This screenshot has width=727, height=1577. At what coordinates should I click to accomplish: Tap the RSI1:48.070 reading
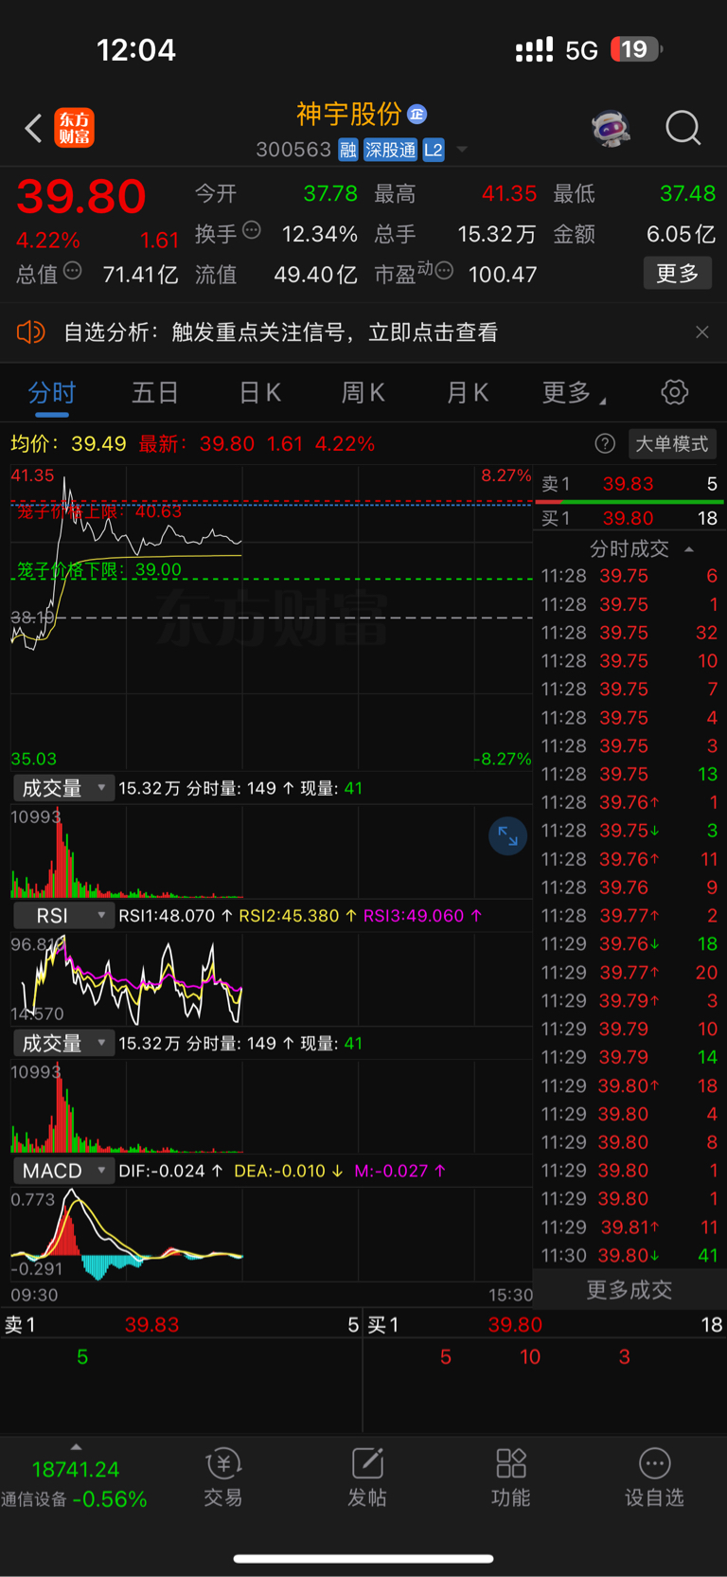(x=176, y=916)
